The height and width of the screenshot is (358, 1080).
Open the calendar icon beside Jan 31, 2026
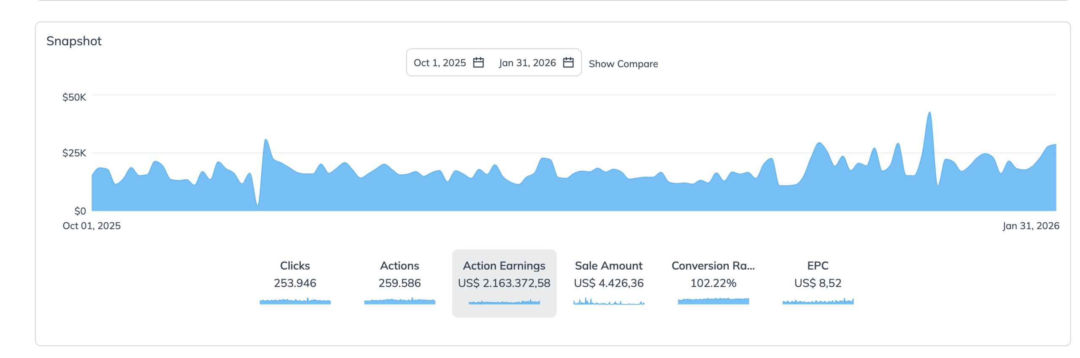(x=568, y=63)
